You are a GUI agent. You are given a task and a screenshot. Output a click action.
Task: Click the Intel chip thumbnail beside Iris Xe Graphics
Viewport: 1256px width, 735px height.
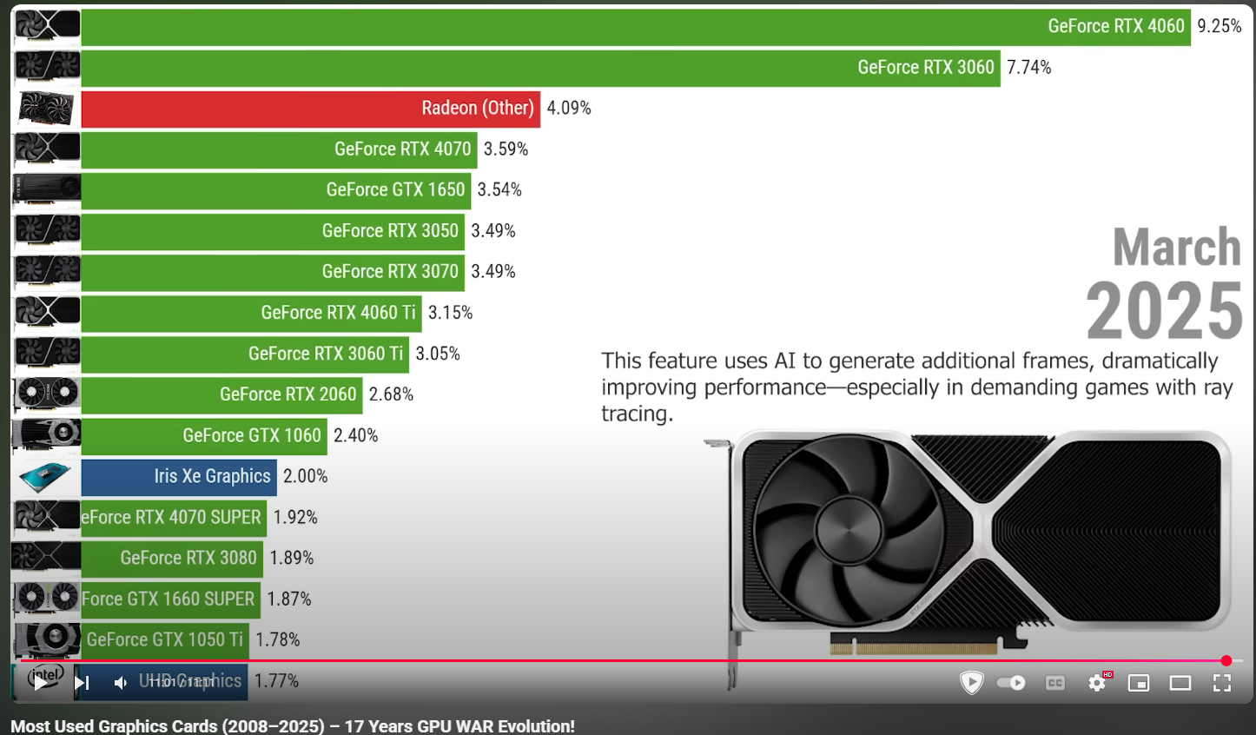(x=46, y=476)
